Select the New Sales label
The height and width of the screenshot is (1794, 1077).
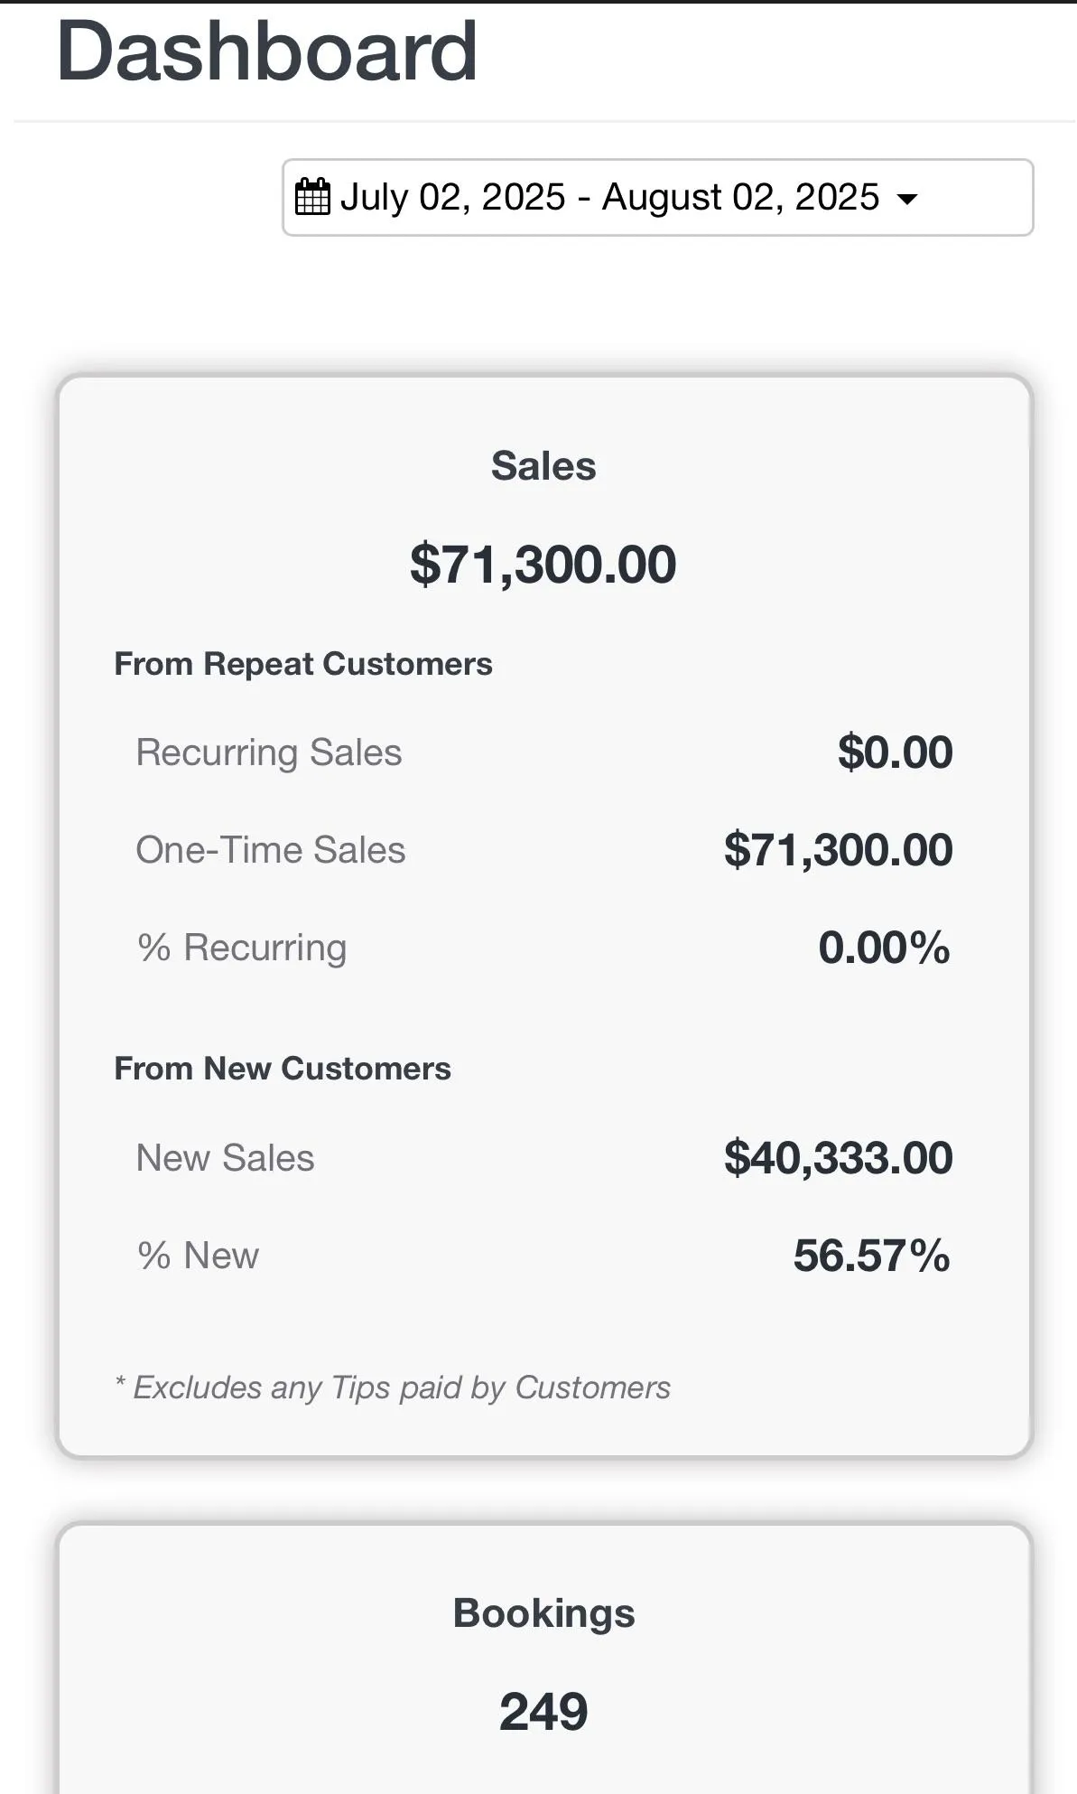(226, 1158)
